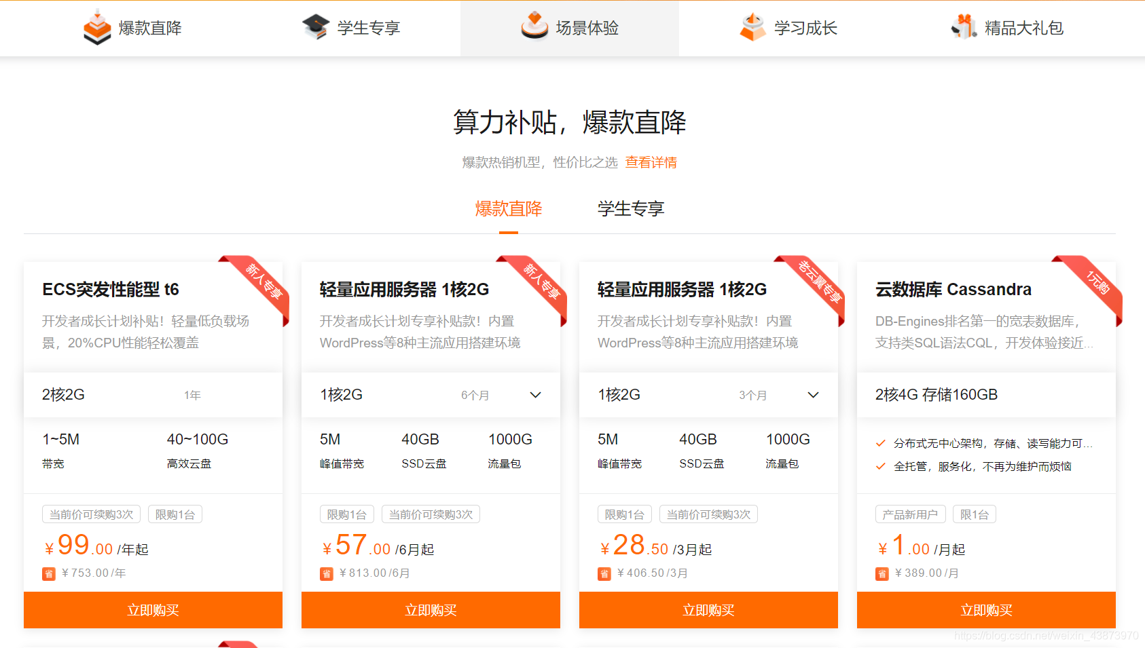Image resolution: width=1145 pixels, height=648 pixels.
Task: Buy the ECS突发性能型 t6 via 立即购买
Action: [x=153, y=610]
